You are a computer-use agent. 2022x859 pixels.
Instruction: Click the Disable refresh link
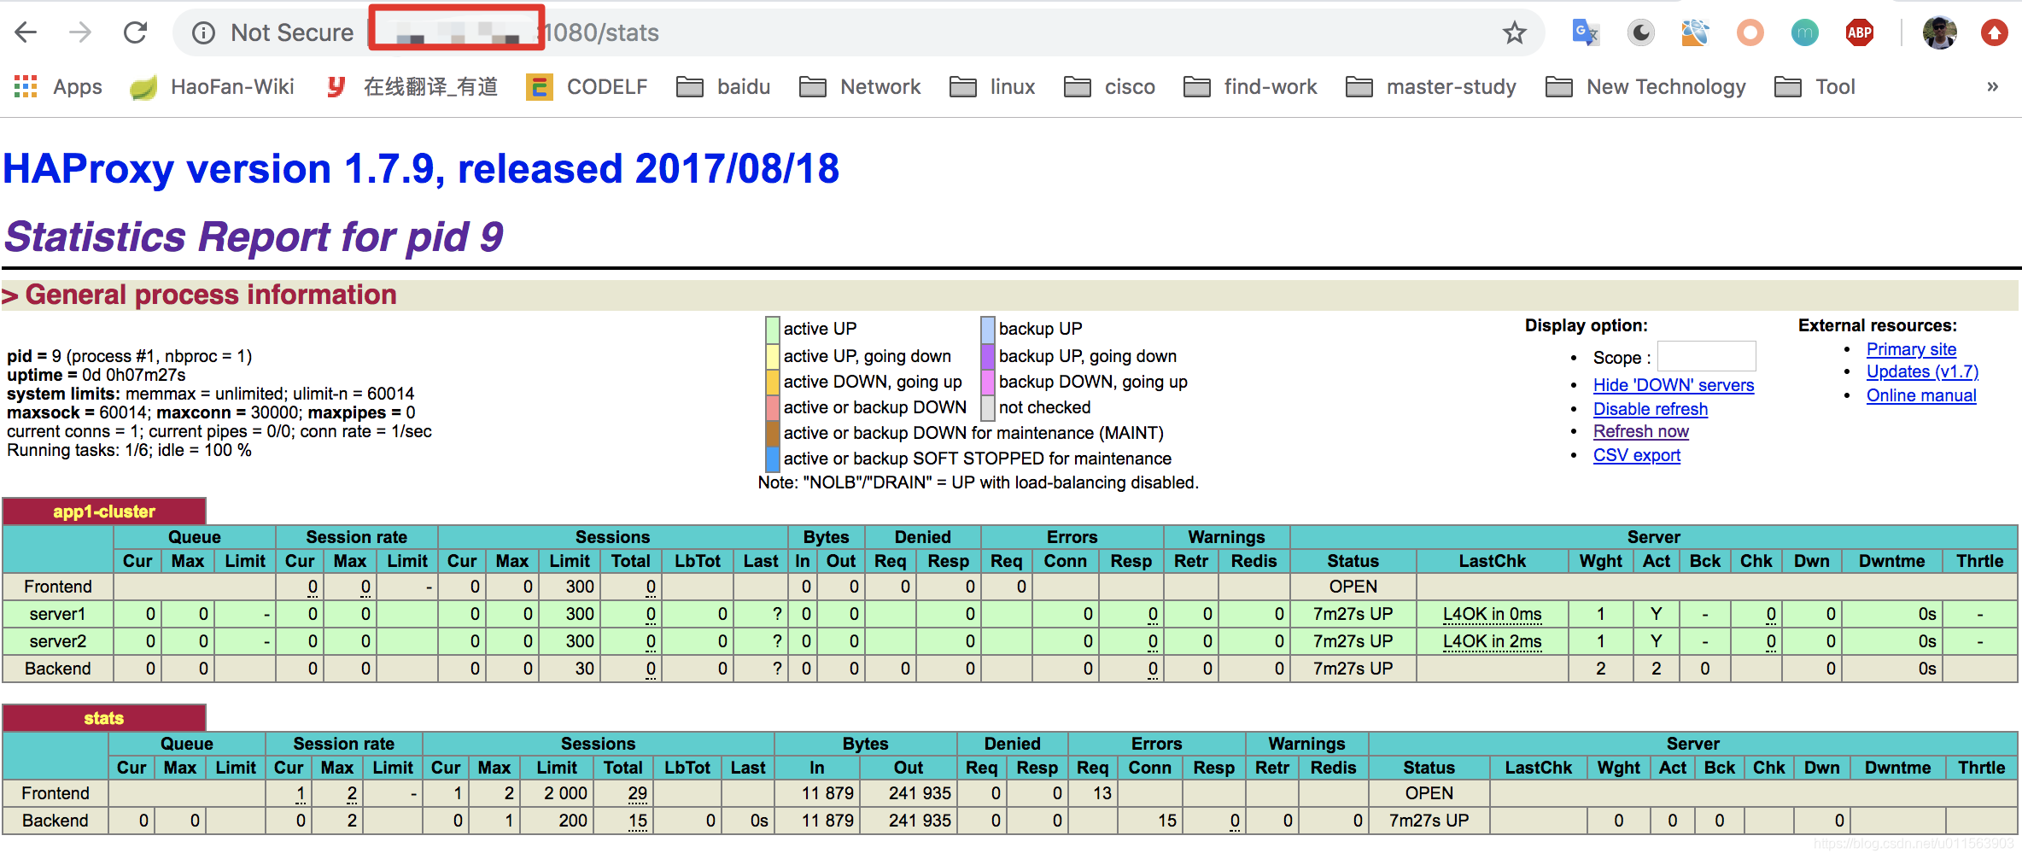(1651, 409)
